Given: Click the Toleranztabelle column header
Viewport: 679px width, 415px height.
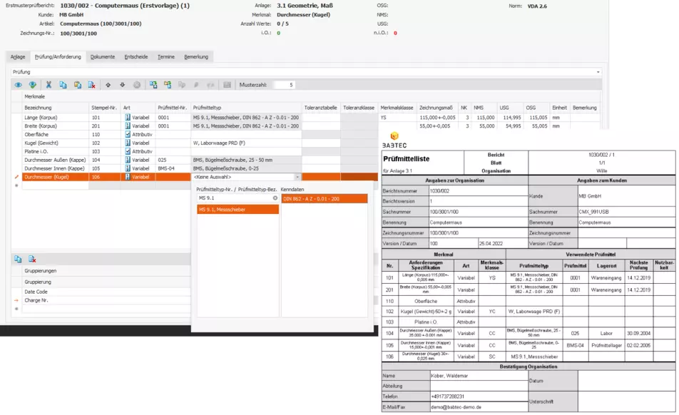Looking at the screenshot, I should [320, 108].
